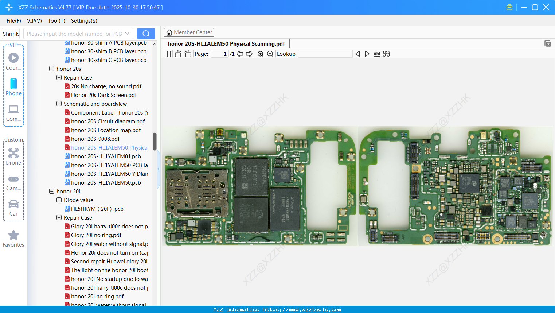The image size is (555, 313).
Task: Collapse the honor 20s tree node
Action: [x=52, y=69]
